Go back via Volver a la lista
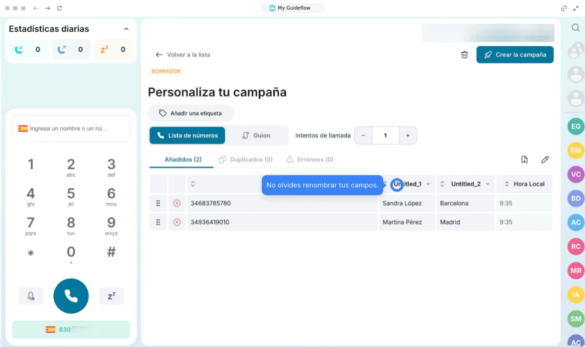 click(183, 55)
